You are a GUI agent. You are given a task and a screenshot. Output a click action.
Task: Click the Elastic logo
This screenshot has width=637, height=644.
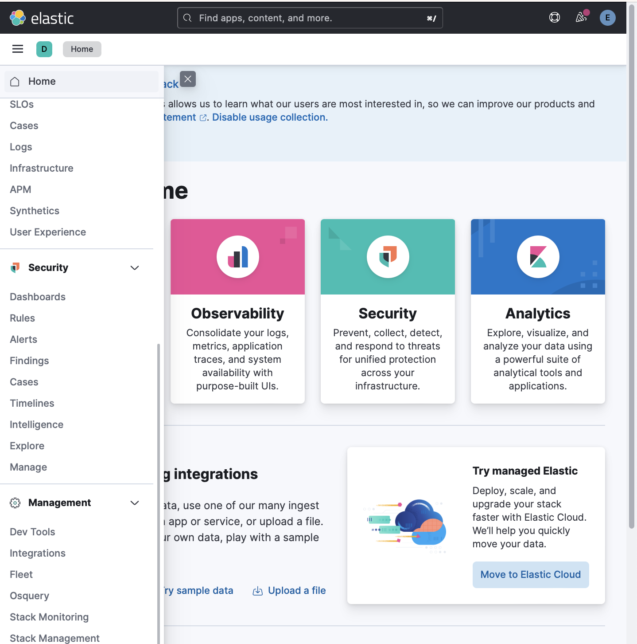pyautogui.click(x=42, y=18)
